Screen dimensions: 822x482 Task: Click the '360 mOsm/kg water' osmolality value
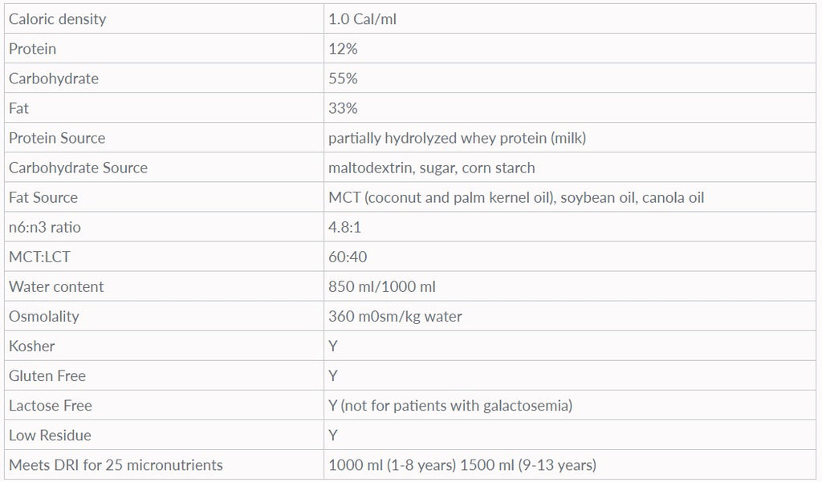click(x=395, y=316)
